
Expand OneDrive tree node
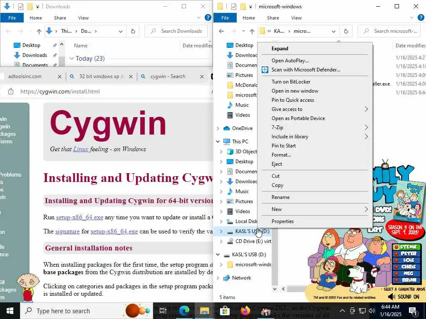[218, 128]
